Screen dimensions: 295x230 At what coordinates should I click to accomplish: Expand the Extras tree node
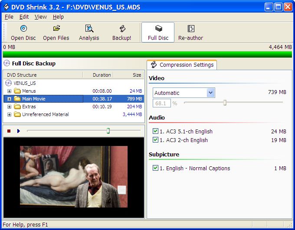coord(9,107)
